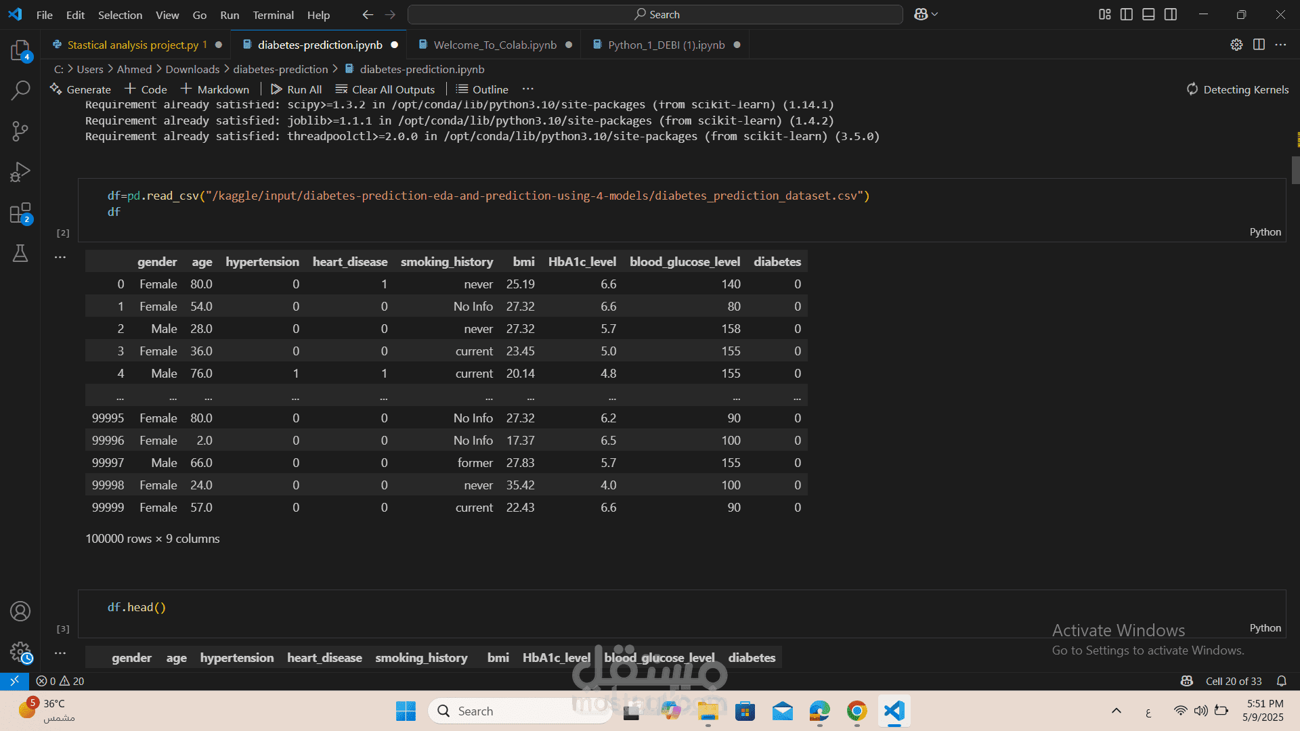The width and height of the screenshot is (1300, 731).
Task: Toggle the Secondary Side Bar layout button
Action: [1171, 14]
